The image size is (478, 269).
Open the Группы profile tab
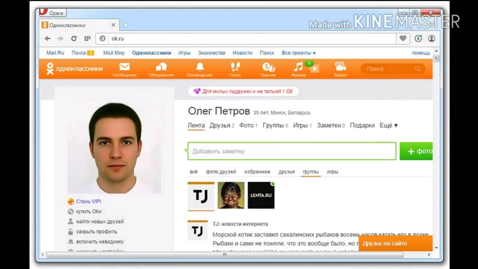tap(275, 126)
